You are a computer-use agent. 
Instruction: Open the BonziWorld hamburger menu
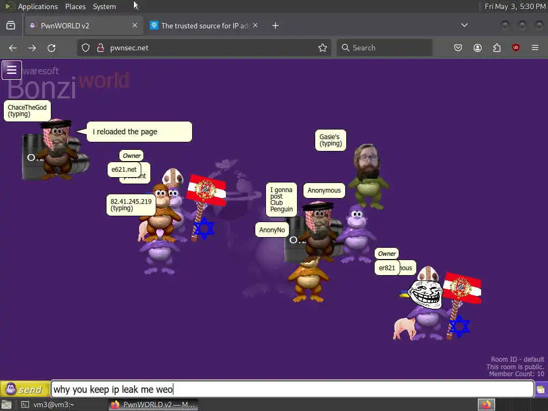coord(12,70)
